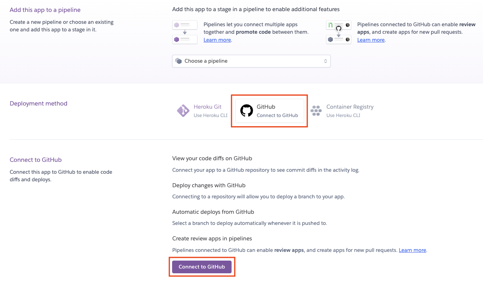This screenshot has width=483, height=284.
Task: Click 'View your code diffs on GitHub' text
Action: (x=212, y=158)
